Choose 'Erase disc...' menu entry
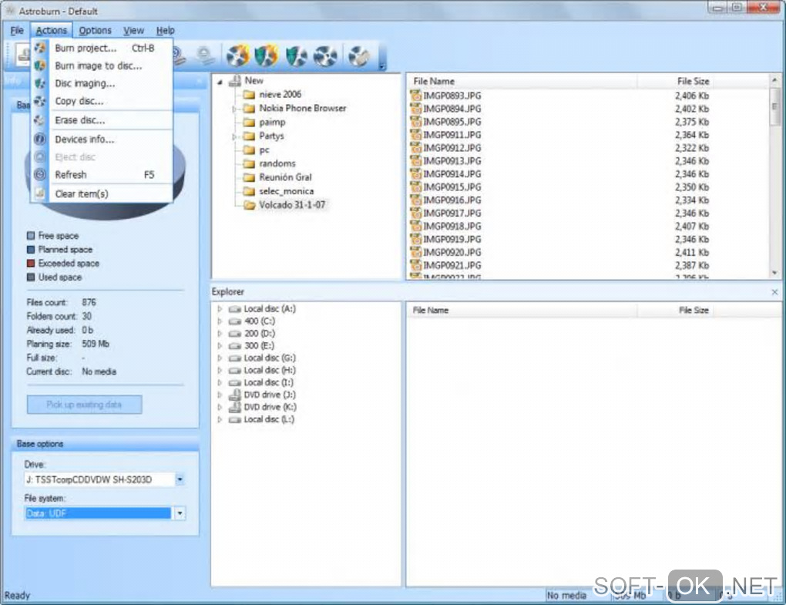 coord(102,120)
